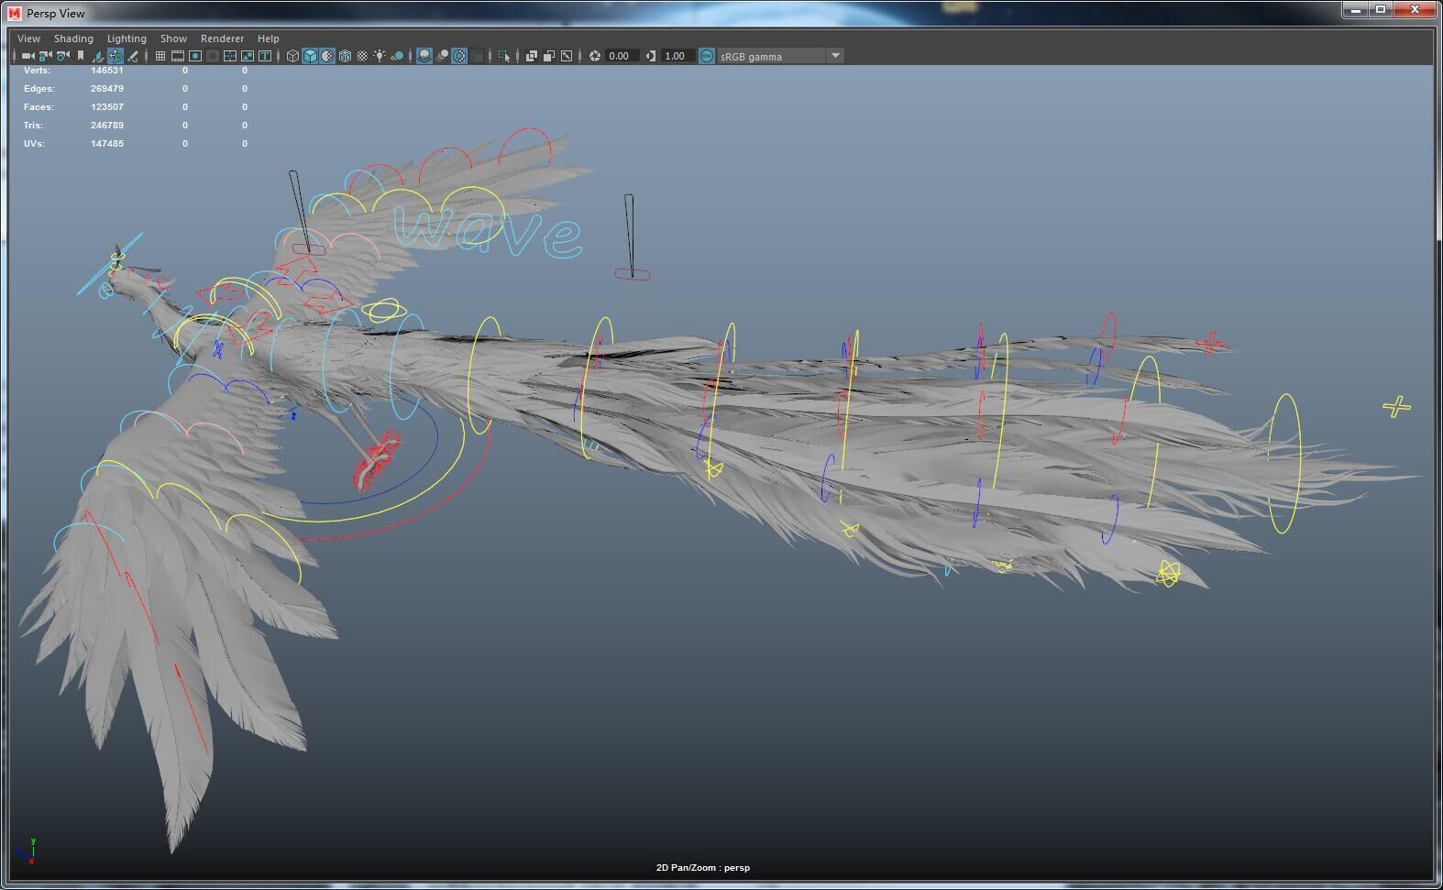Toggle the Field Chart icon
This screenshot has width=1443, height=890.
coord(230,56)
